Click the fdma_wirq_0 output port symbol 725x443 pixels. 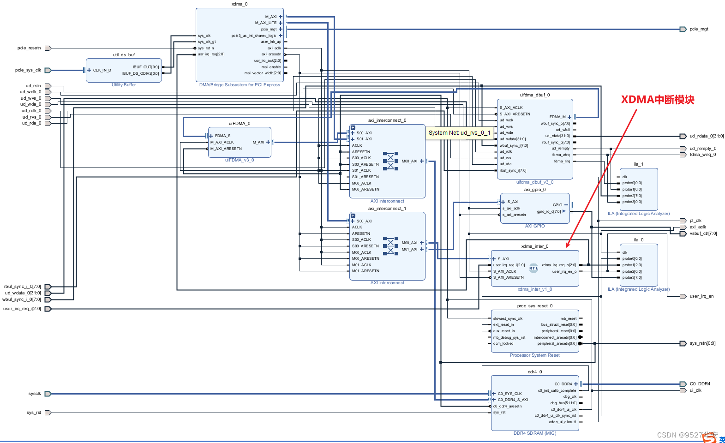683,155
